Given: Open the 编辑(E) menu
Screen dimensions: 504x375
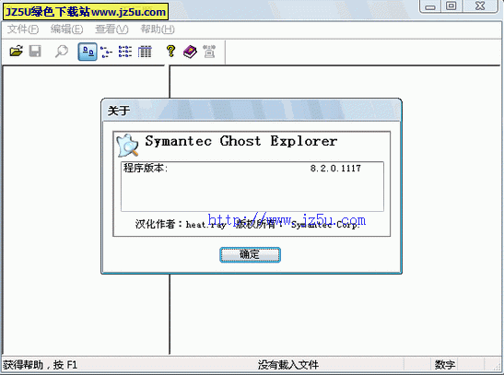Looking at the screenshot, I should pyautogui.click(x=67, y=29).
